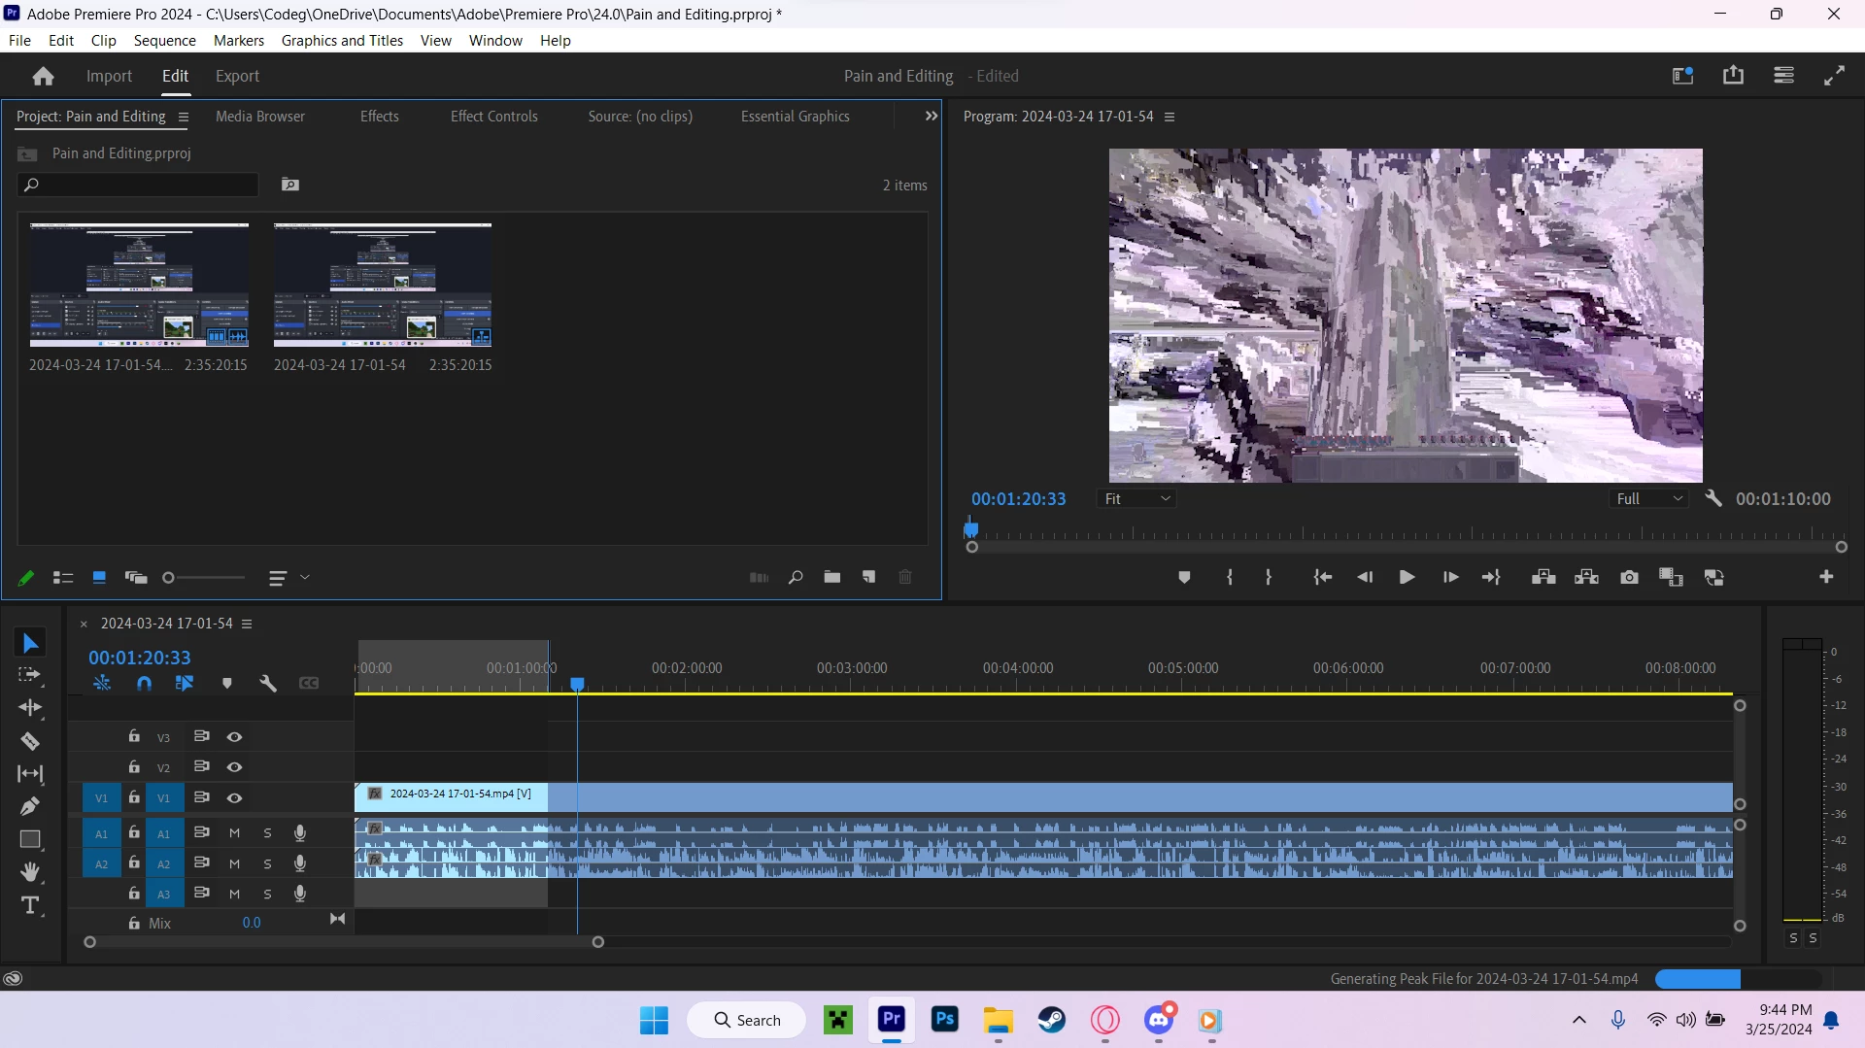Open the Markers menu
1865x1048 pixels.
coord(239,41)
